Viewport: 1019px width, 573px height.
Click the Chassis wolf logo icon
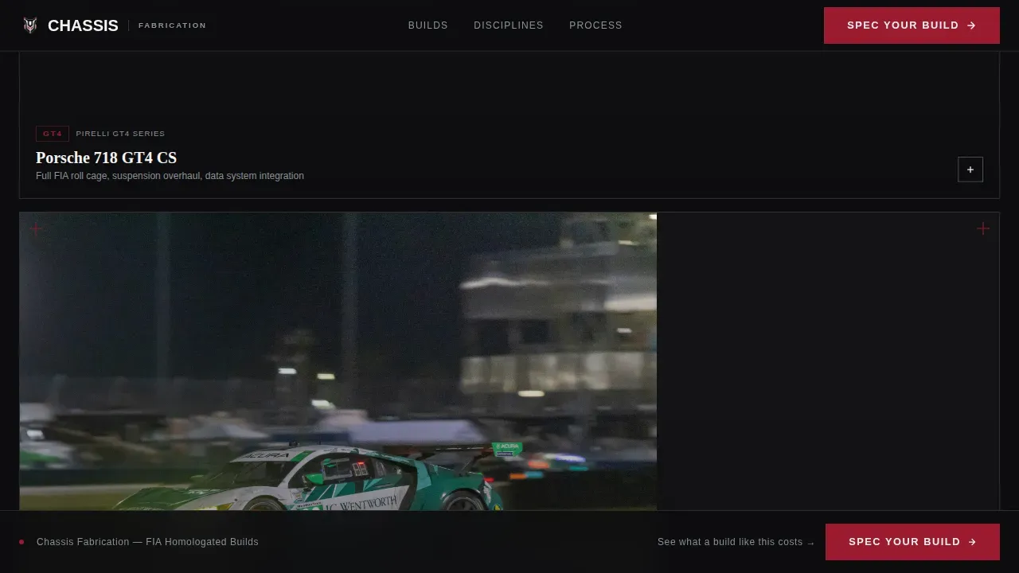[x=30, y=25]
